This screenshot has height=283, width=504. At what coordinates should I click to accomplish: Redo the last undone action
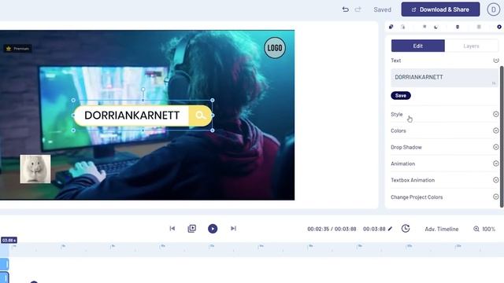[x=358, y=9]
